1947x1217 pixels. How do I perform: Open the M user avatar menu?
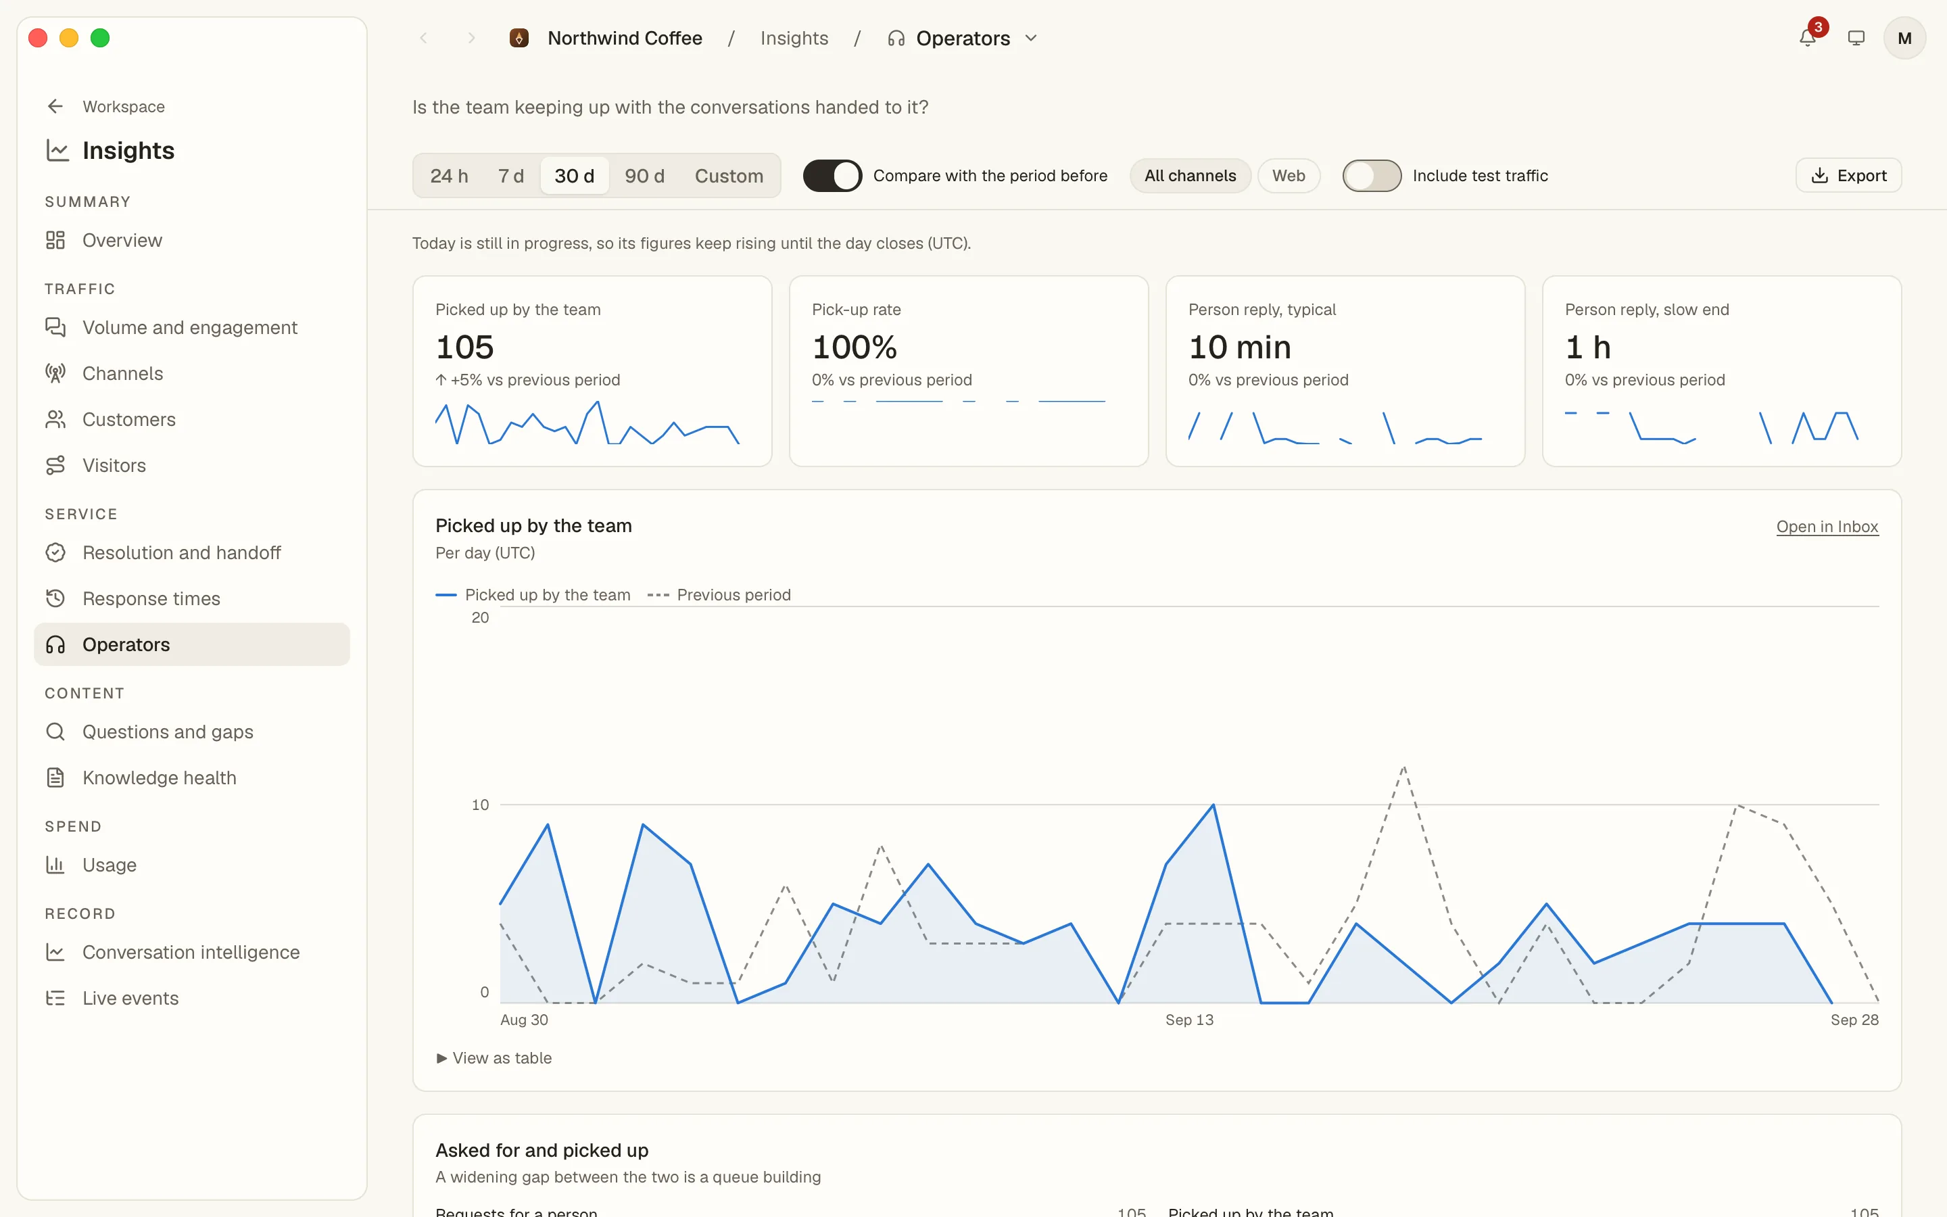coord(1904,38)
